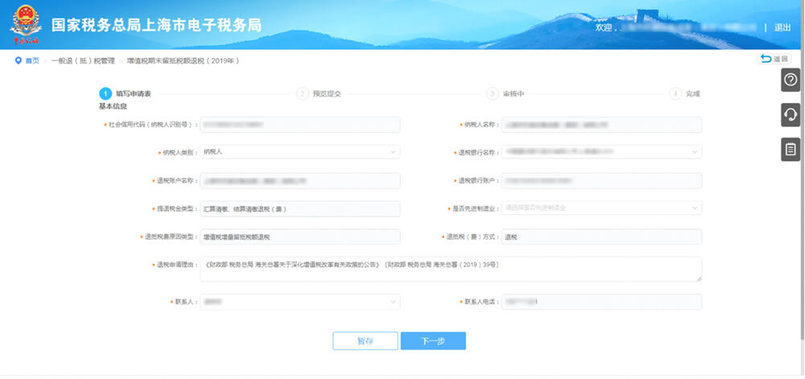Viewport: 805px width, 379px height.
Task: Click 首页 in the breadcrumb
Action: (x=32, y=60)
